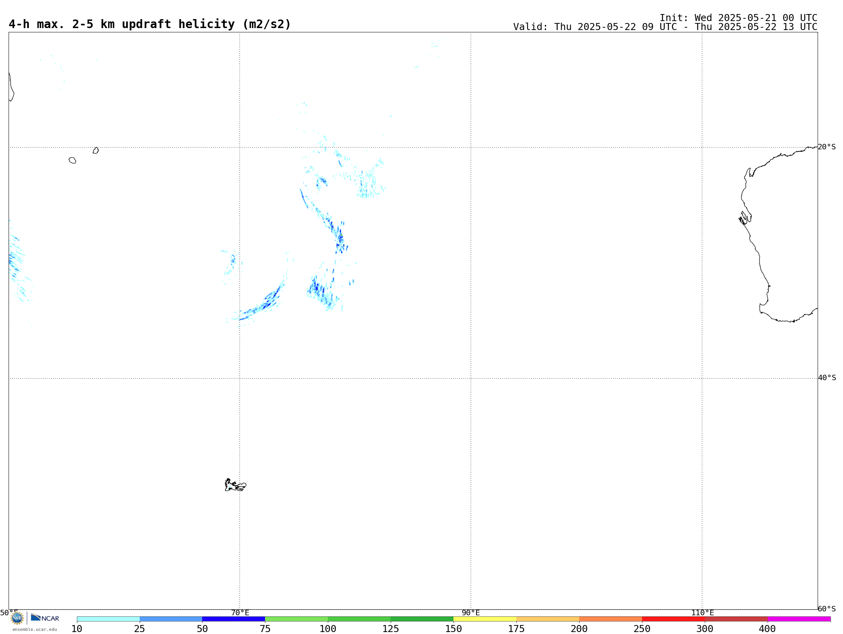Screen dimensions: 843x634
Task: Click the 90°E longitude label
Action: pos(471,613)
